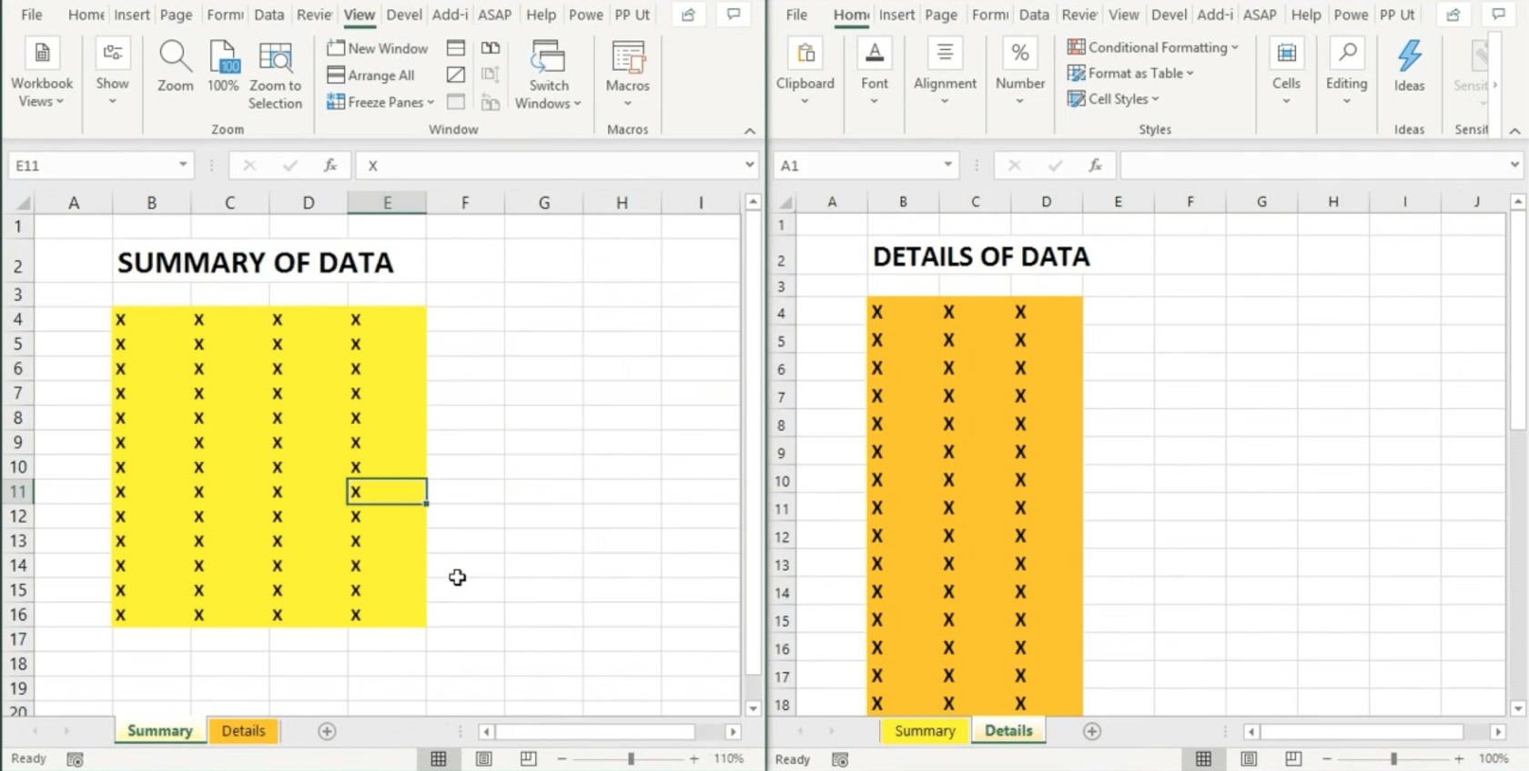Open Cell Styles dropdown

click(1113, 99)
